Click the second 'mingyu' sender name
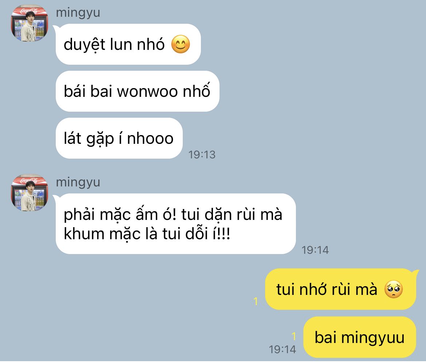426x363 pixels. click(78, 182)
